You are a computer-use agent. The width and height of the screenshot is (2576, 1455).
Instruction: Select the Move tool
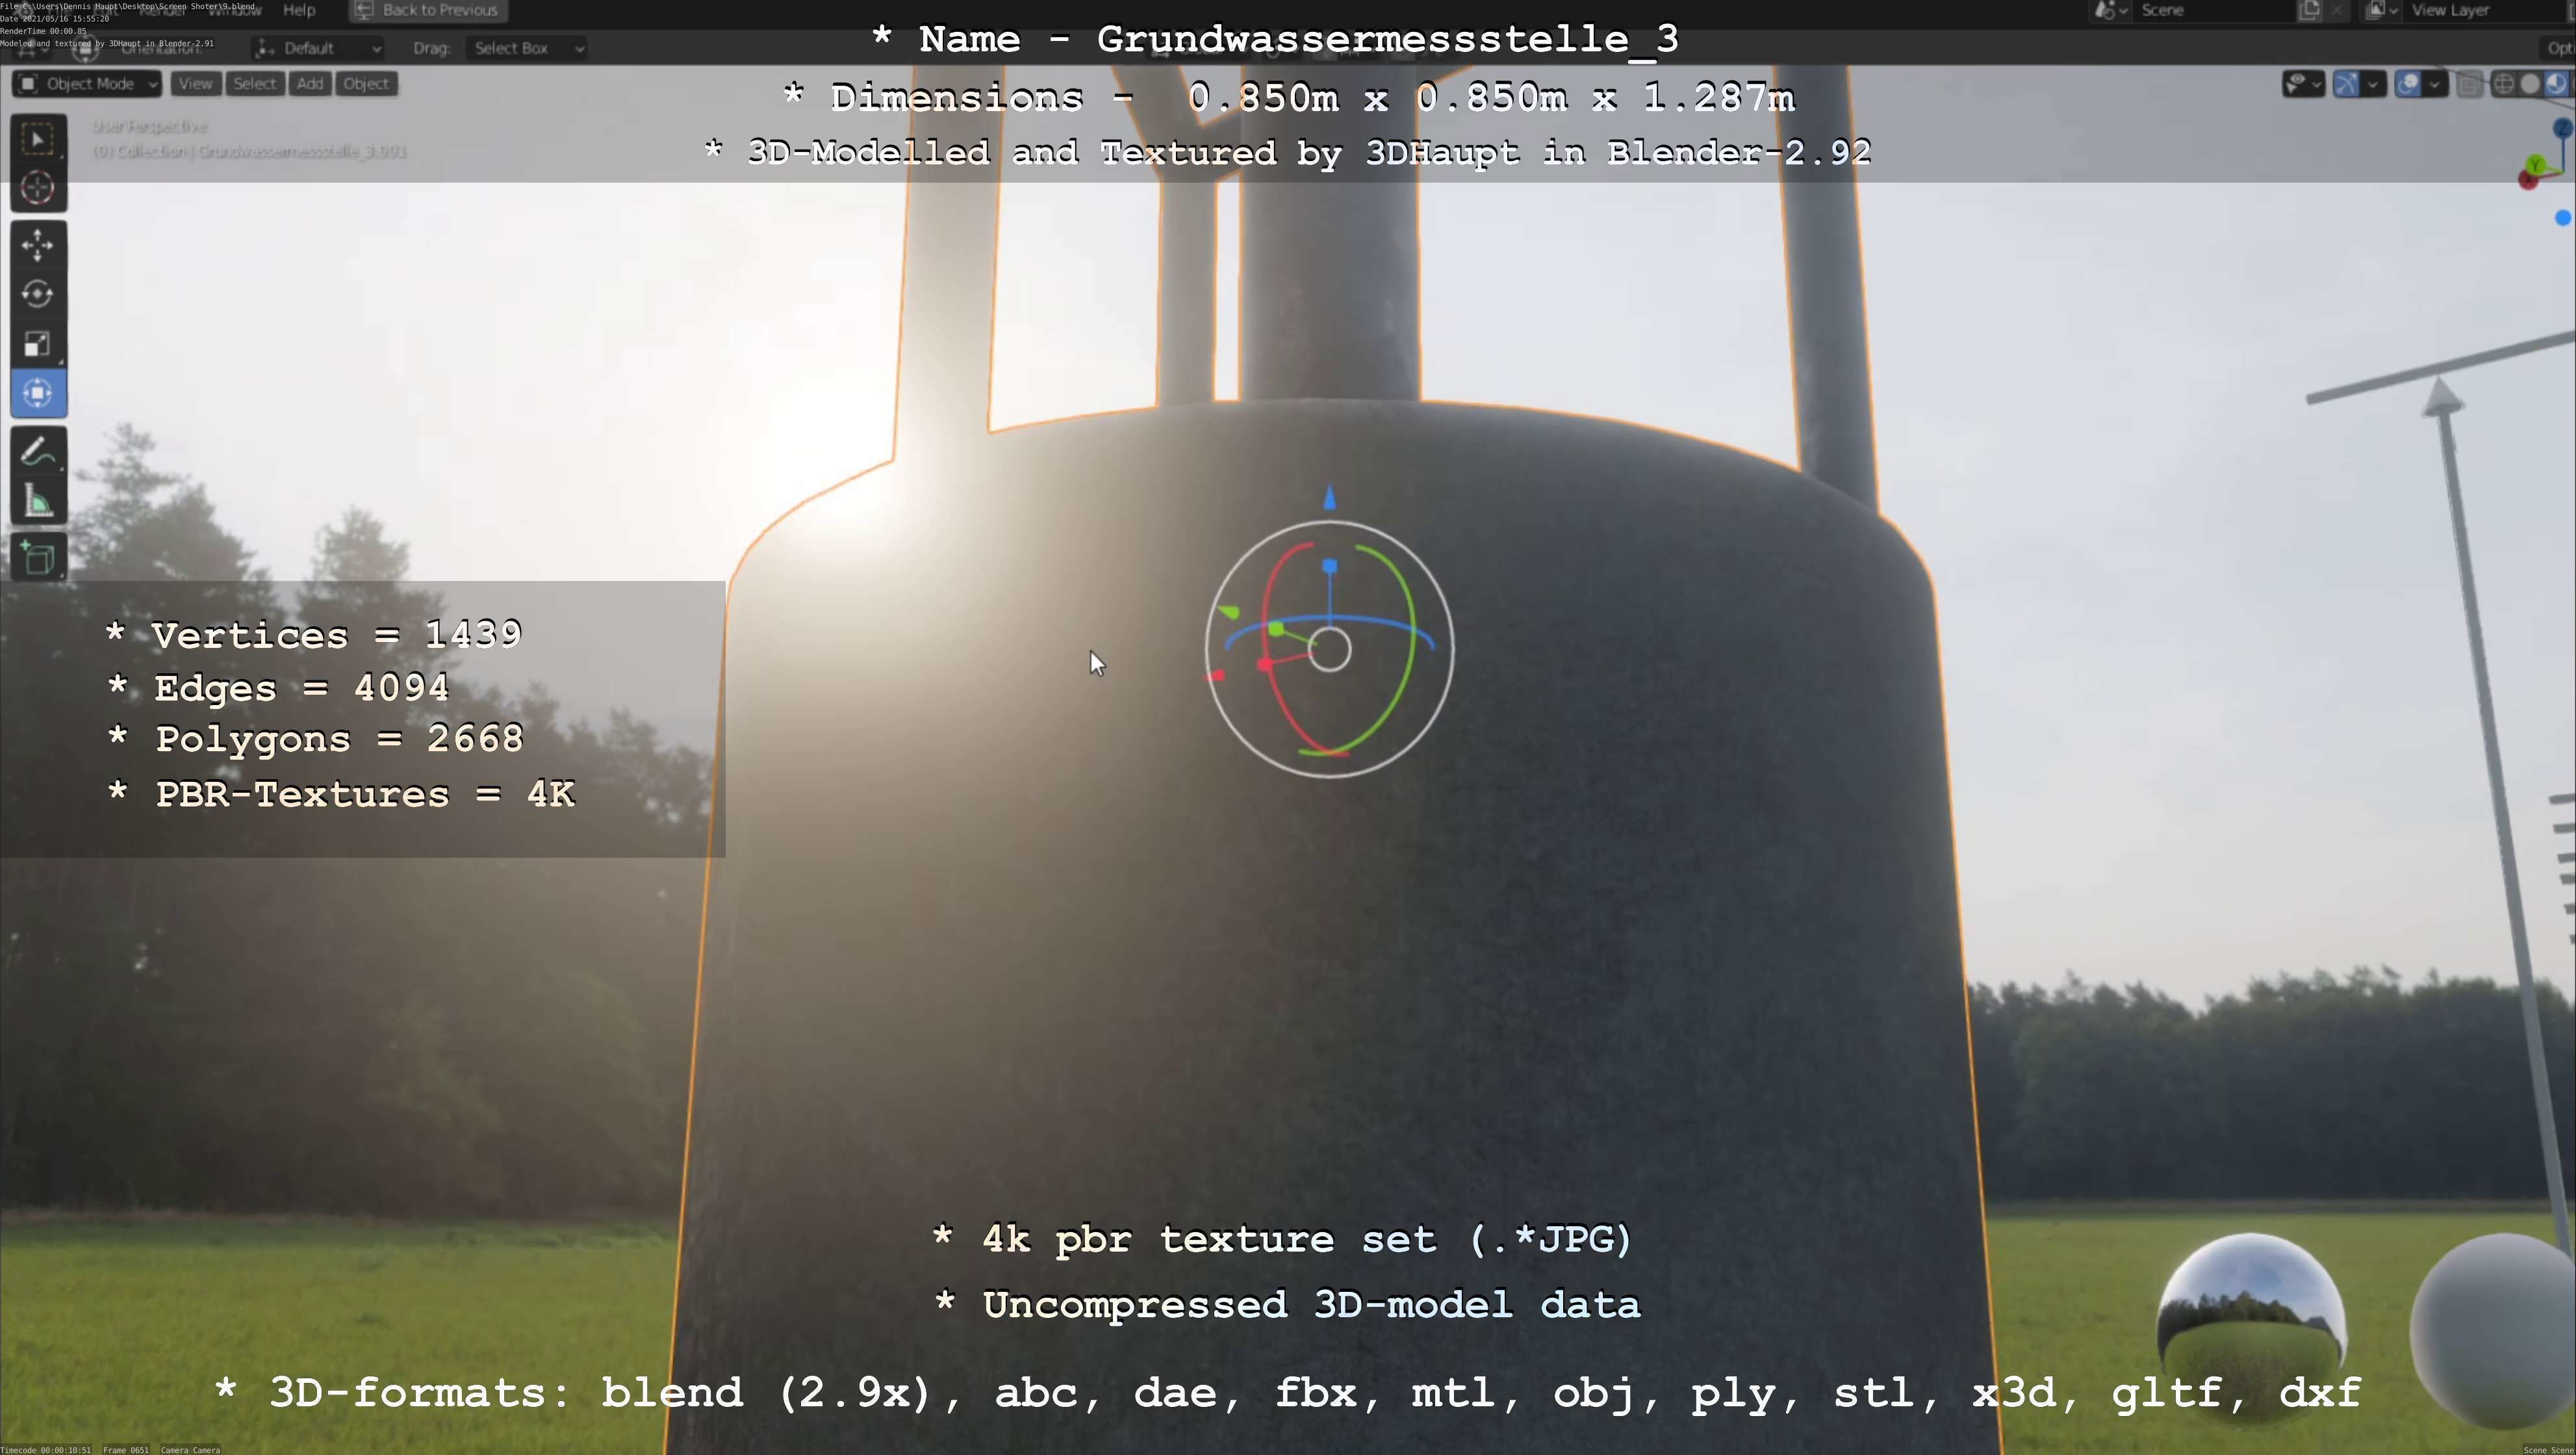click(38, 245)
